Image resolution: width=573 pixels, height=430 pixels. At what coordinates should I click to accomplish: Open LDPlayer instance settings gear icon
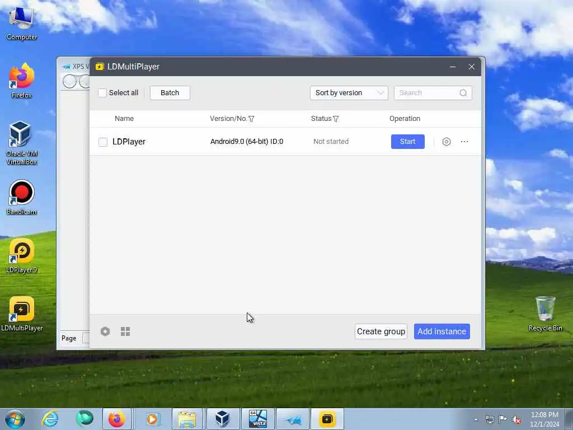pos(446,142)
